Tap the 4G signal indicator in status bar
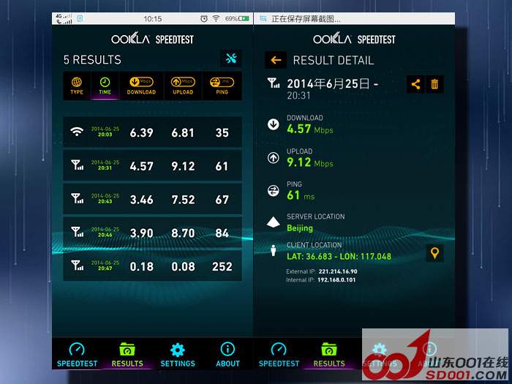512x384 pixels. [x=64, y=18]
